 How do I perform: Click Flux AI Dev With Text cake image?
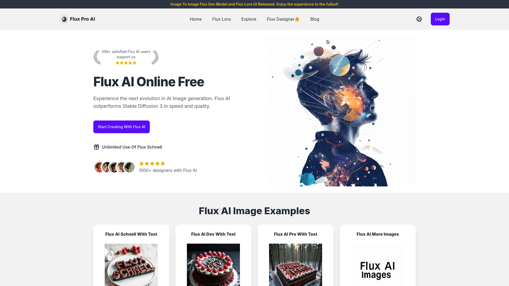(x=213, y=265)
